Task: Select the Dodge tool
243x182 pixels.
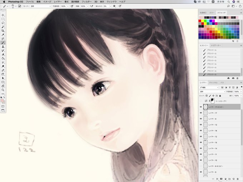Action: click(x=3, y=66)
